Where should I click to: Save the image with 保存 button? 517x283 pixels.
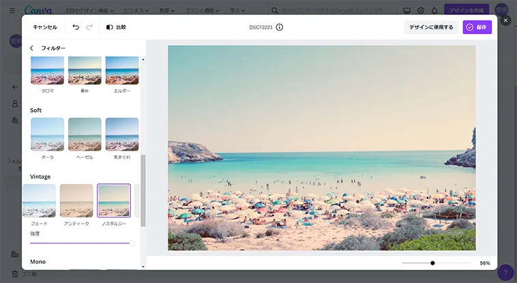pos(477,27)
